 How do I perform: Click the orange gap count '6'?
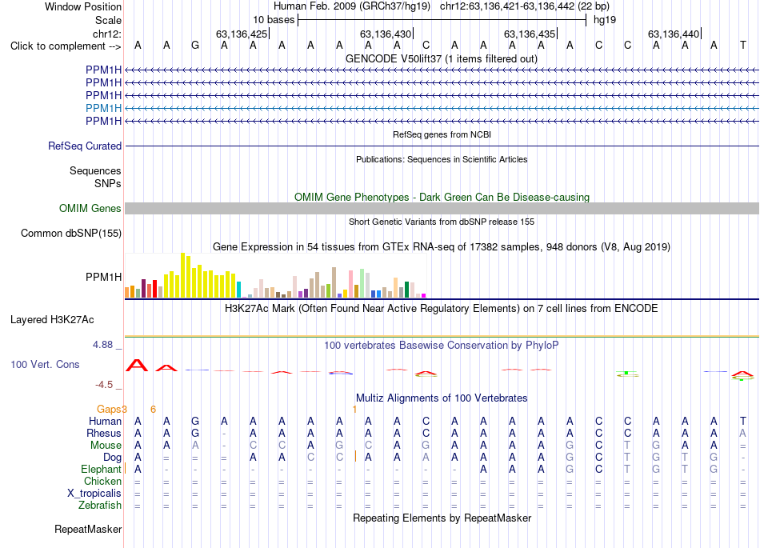click(x=153, y=410)
